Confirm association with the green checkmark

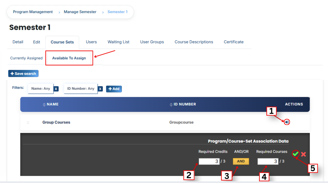tap(296, 154)
